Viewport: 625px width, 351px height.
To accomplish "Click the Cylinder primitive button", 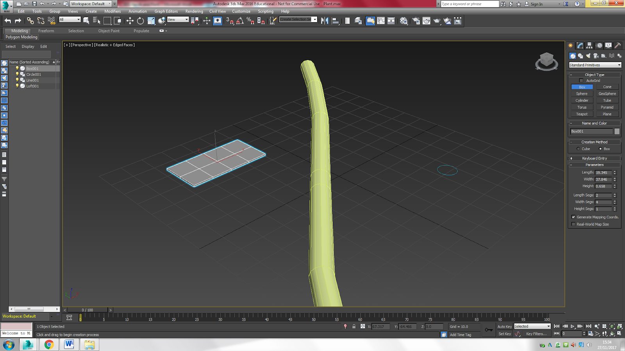I will coord(582,101).
